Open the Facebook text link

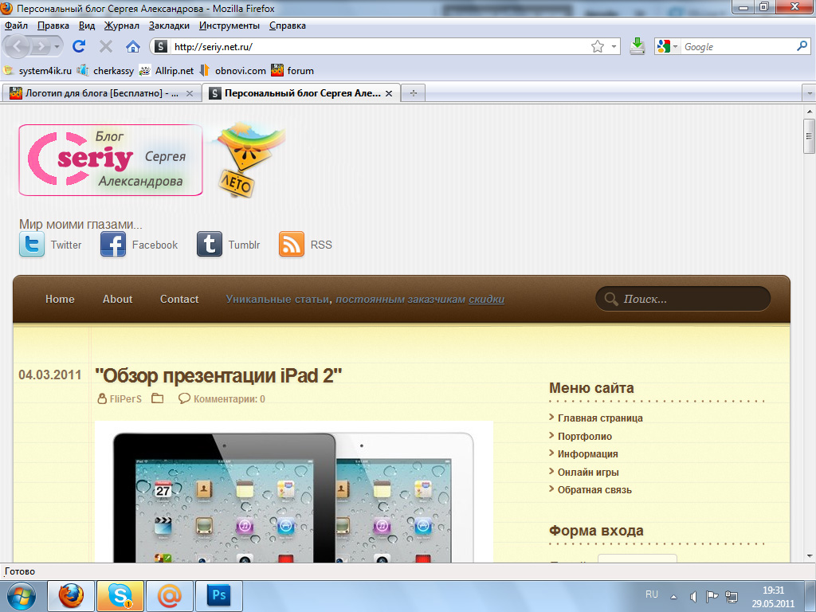155,245
